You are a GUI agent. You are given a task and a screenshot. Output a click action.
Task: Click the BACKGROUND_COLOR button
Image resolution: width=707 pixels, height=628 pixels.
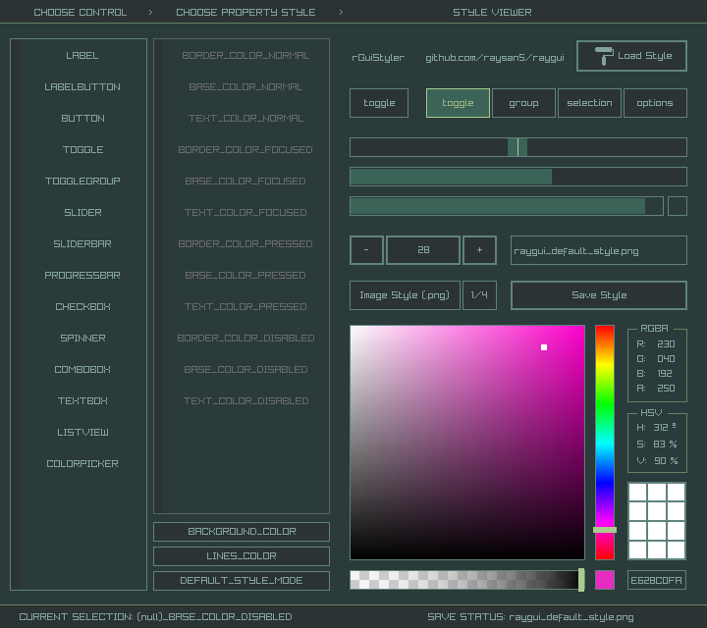click(242, 532)
